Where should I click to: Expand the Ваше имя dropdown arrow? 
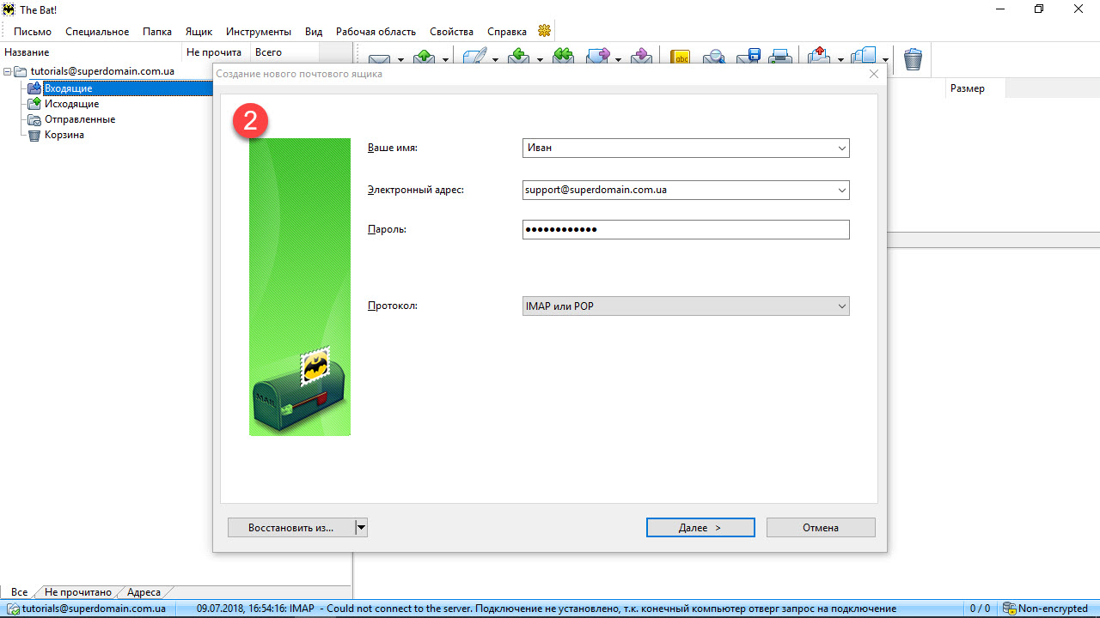[842, 148]
